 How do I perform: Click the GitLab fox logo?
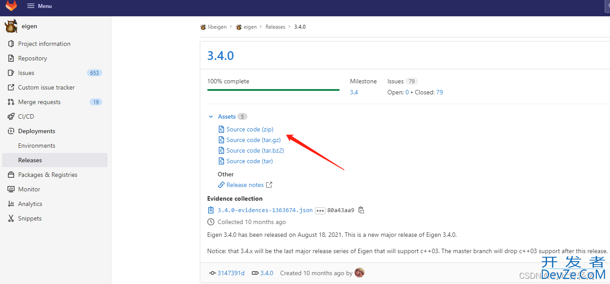pyautogui.click(x=11, y=6)
